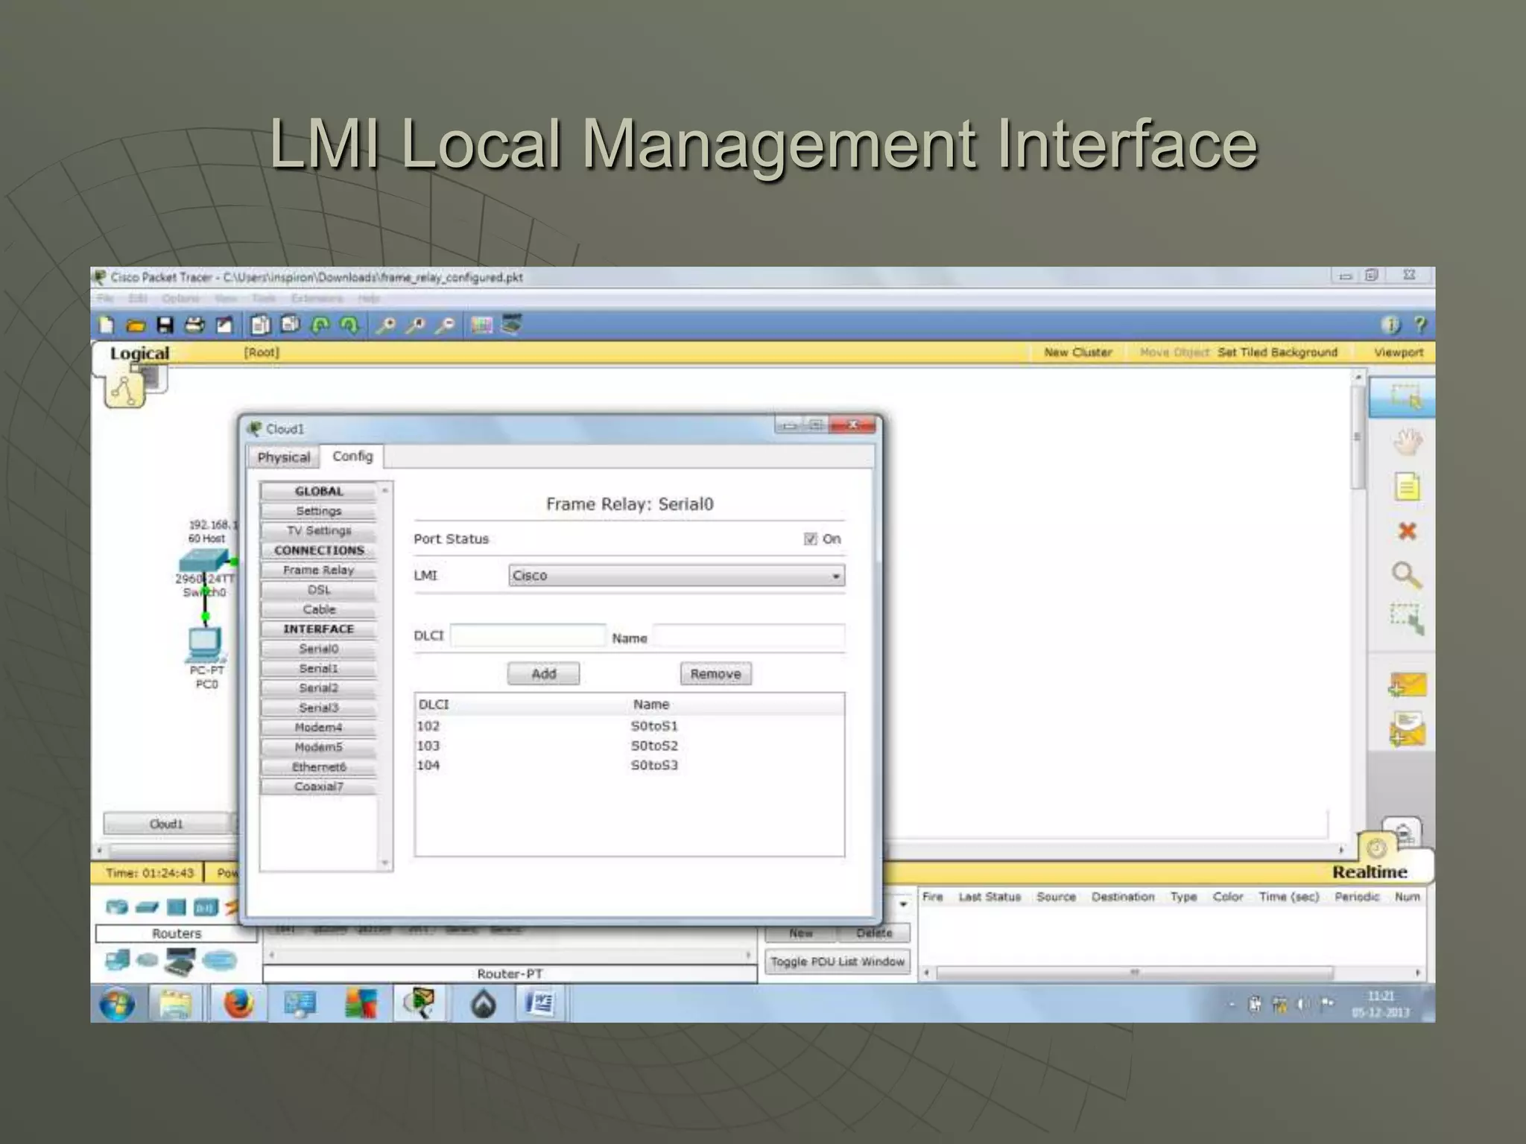Image resolution: width=1526 pixels, height=1144 pixels.
Task: Open the Logical workspace tab
Action: [139, 353]
